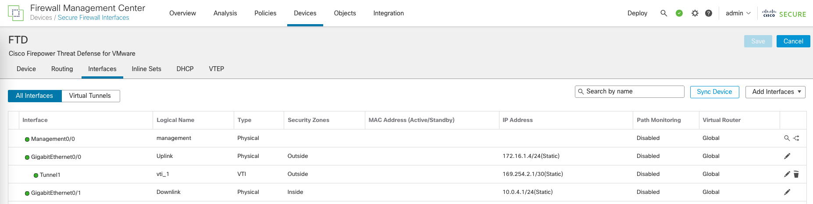
Task: Switch to the Routing tab
Action: tap(62, 69)
